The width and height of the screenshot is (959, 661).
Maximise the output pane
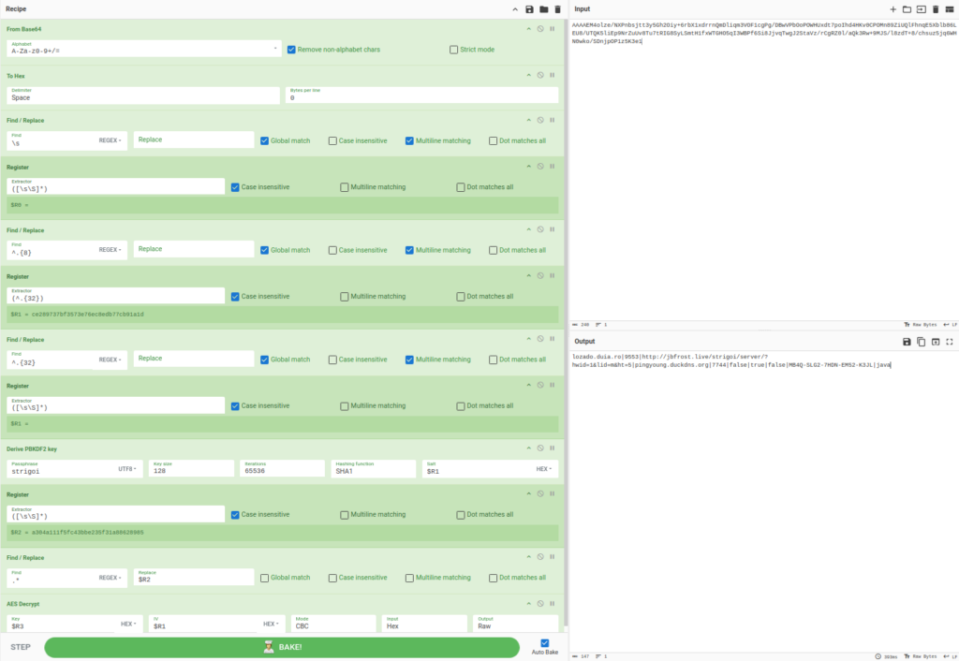[949, 342]
